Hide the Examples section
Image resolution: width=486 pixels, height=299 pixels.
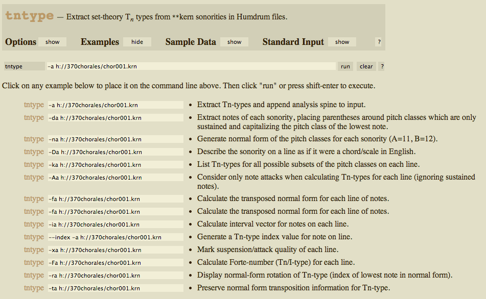[x=137, y=42]
